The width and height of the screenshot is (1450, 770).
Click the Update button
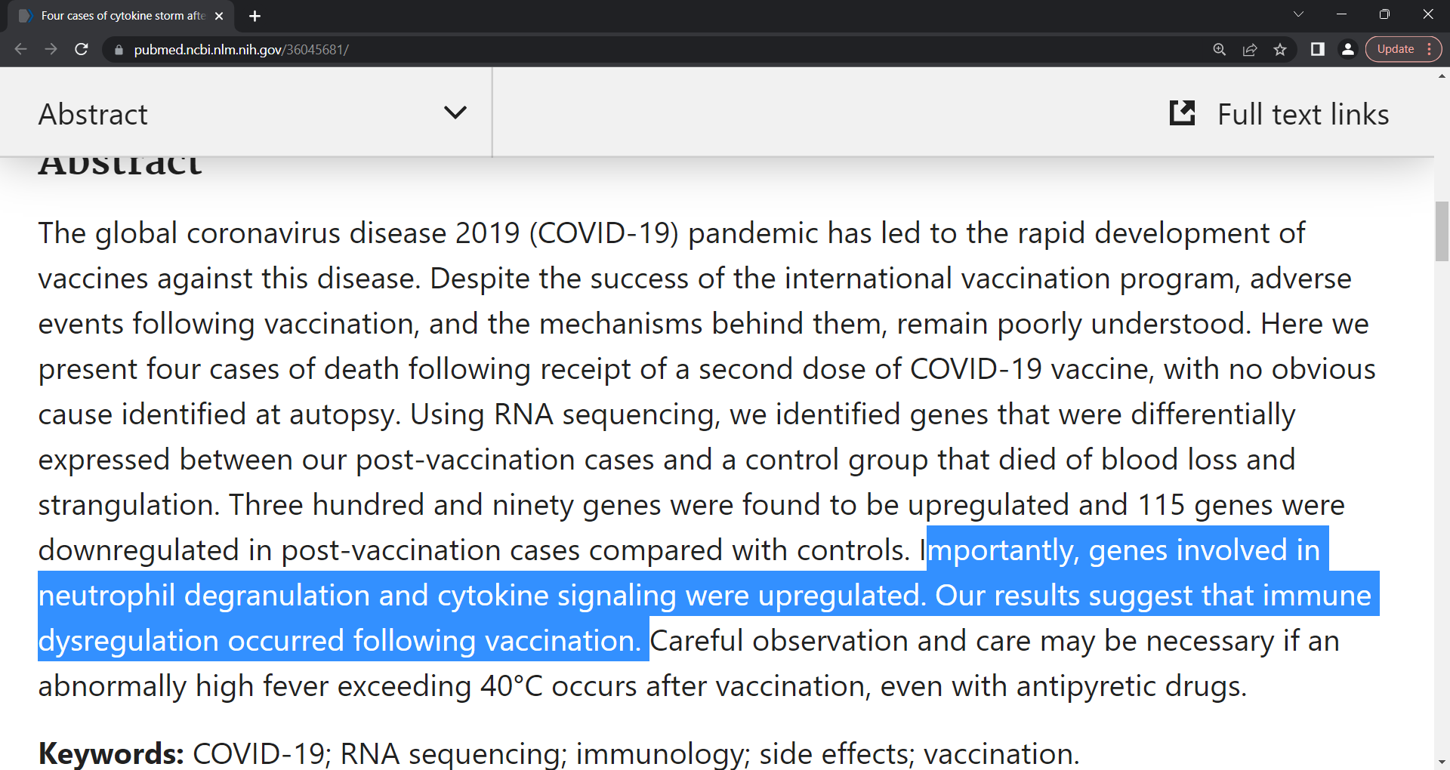click(x=1395, y=49)
